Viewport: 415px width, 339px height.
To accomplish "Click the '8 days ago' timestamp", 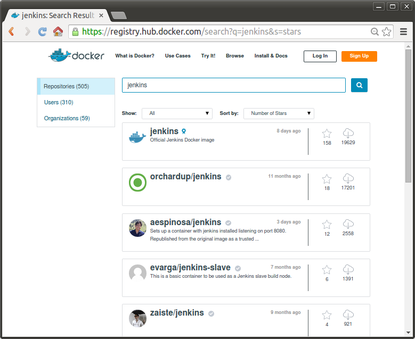I will [x=289, y=131].
